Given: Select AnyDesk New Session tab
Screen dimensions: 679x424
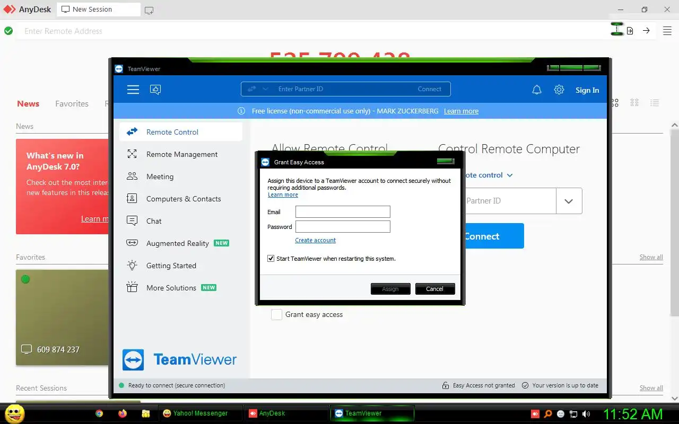Looking at the screenshot, I should 99,10.
